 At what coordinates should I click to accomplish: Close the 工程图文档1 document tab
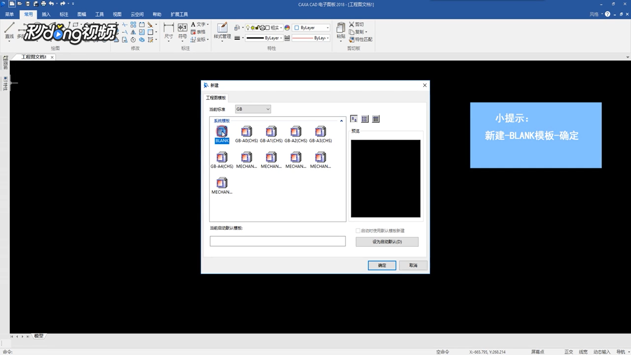point(52,57)
